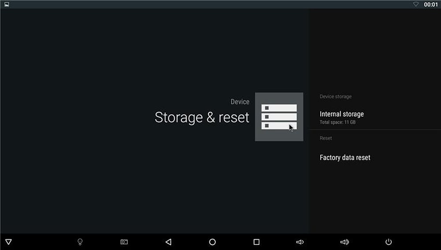Click the Device label above the title
Screen dimensions: 441x250
240,102
